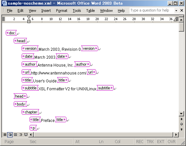Jump to next page double-arrow button
This screenshot has height=146, width=186.
[181, 129]
